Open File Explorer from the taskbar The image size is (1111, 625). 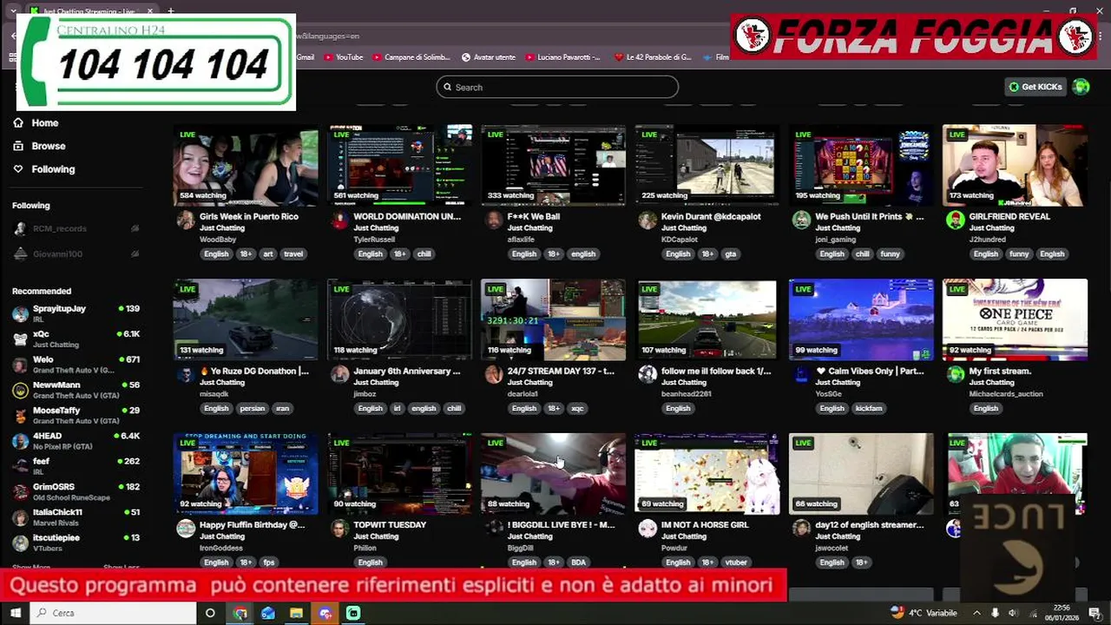click(x=296, y=613)
